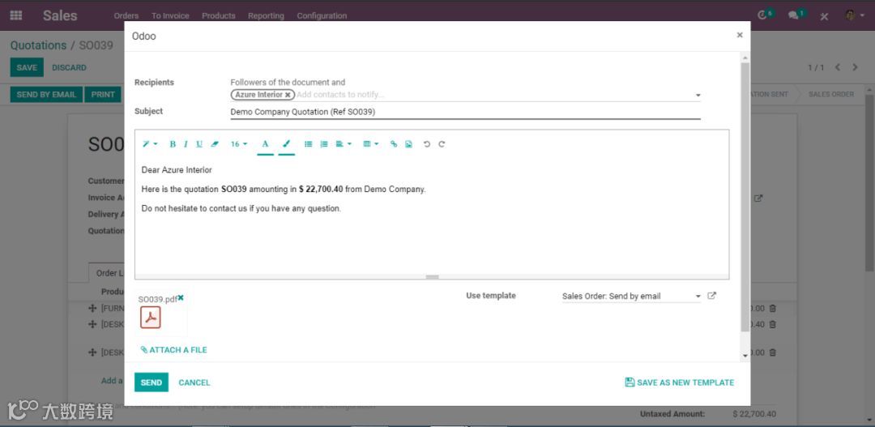Open the font color picker
Viewport: 875px width, 427px height.
265,144
